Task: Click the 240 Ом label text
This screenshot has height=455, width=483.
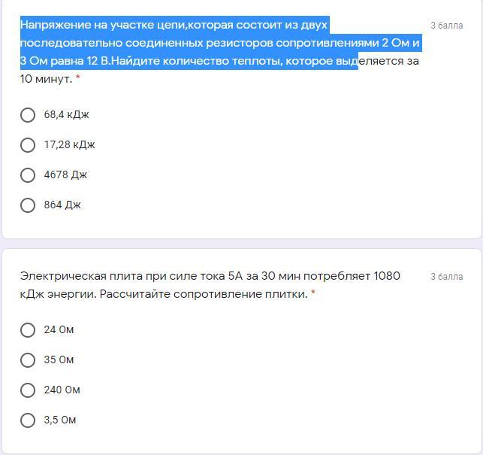Action: (x=62, y=390)
